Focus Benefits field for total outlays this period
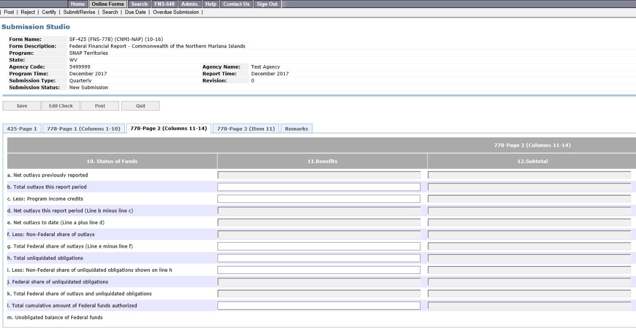This screenshot has width=636, height=331. point(319,187)
